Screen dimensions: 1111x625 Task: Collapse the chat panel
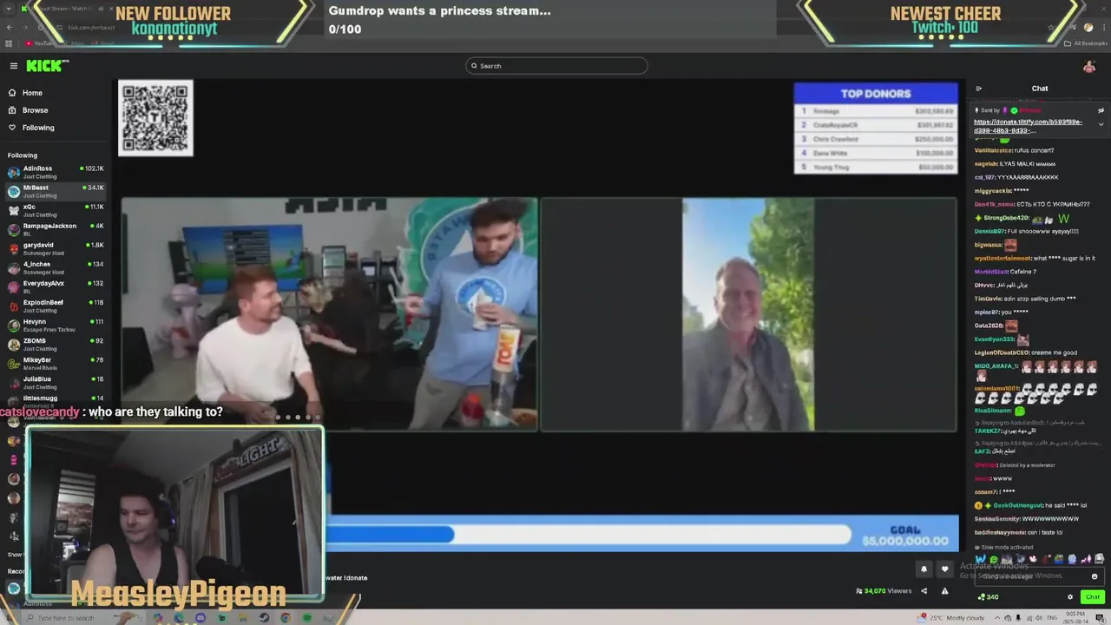click(978, 89)
